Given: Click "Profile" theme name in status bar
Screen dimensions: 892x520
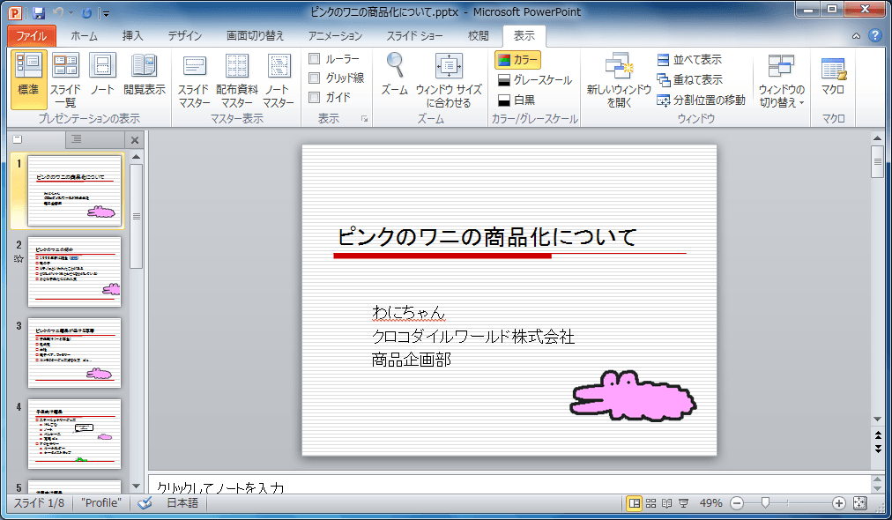Looking at the screenshot, I should [100, 503].
